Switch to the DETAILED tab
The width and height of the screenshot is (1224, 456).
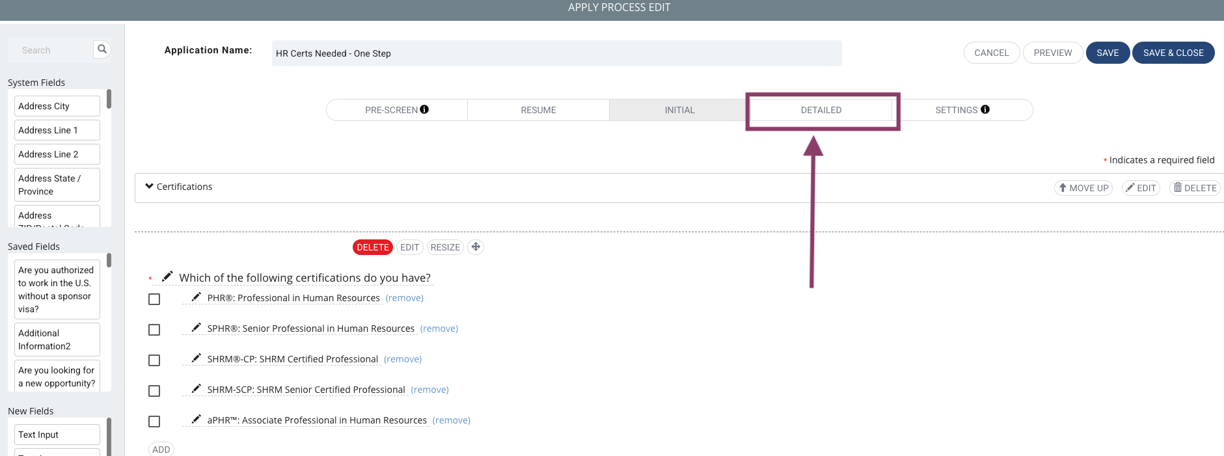(821, 110)
